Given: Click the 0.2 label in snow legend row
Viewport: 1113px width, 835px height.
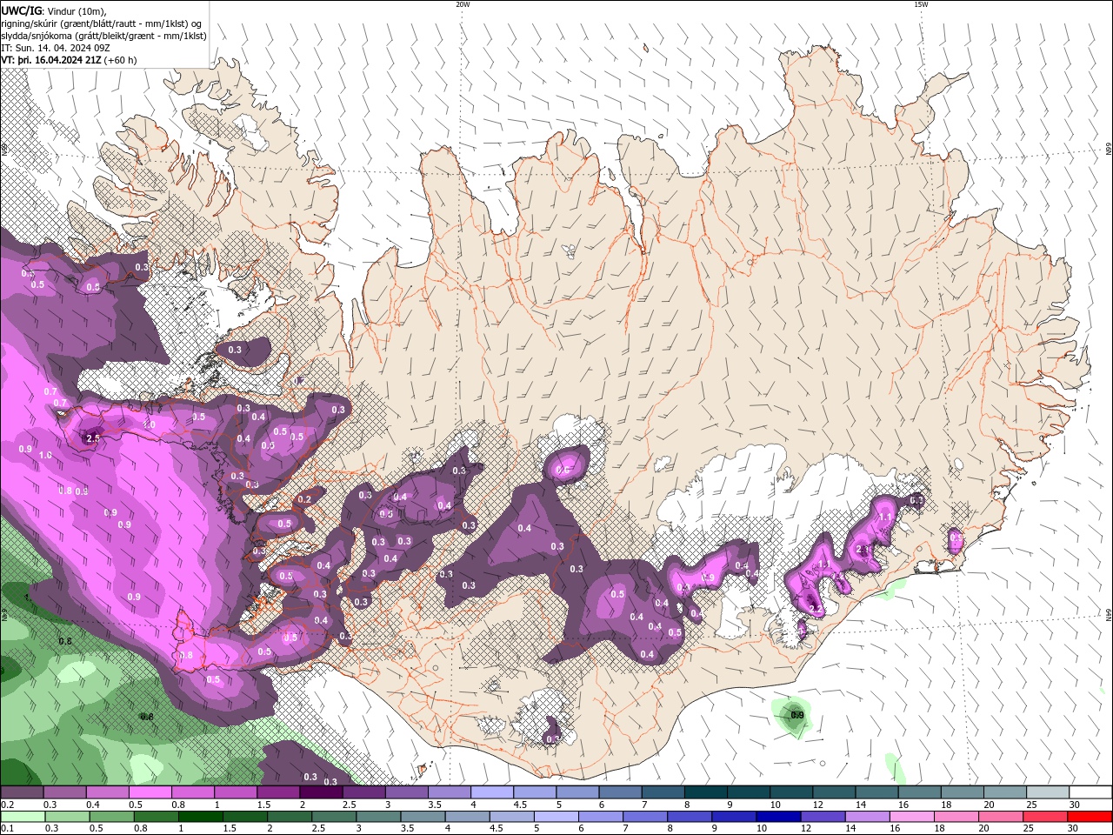Looking at the screenshot, I should (8, 805).
